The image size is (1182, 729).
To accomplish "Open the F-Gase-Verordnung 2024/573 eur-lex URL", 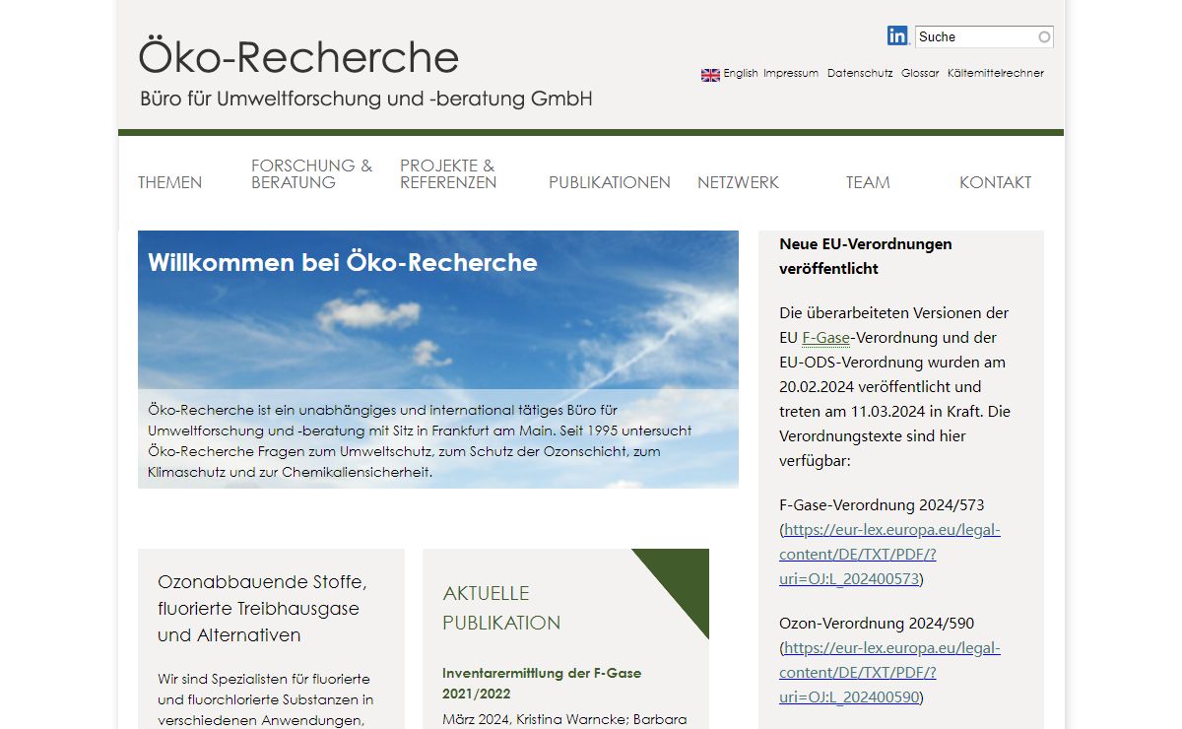I will (891, 554).
